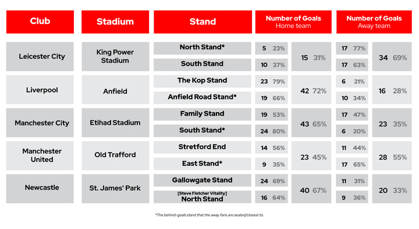Screen dimensions: 419x229
Task: Select the Anfield Road Stand cell
Action: 203,98
